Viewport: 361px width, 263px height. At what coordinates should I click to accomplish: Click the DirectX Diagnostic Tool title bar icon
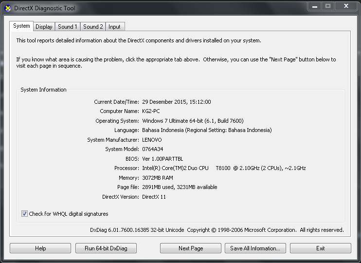pos(8,8)
